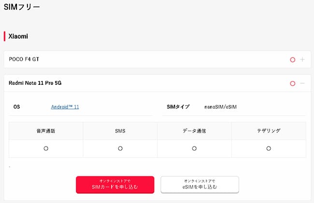Click the nanoSIM/eSIM type text
The width and height of the screenshot is (314, 203).
[x=221, y=107]
